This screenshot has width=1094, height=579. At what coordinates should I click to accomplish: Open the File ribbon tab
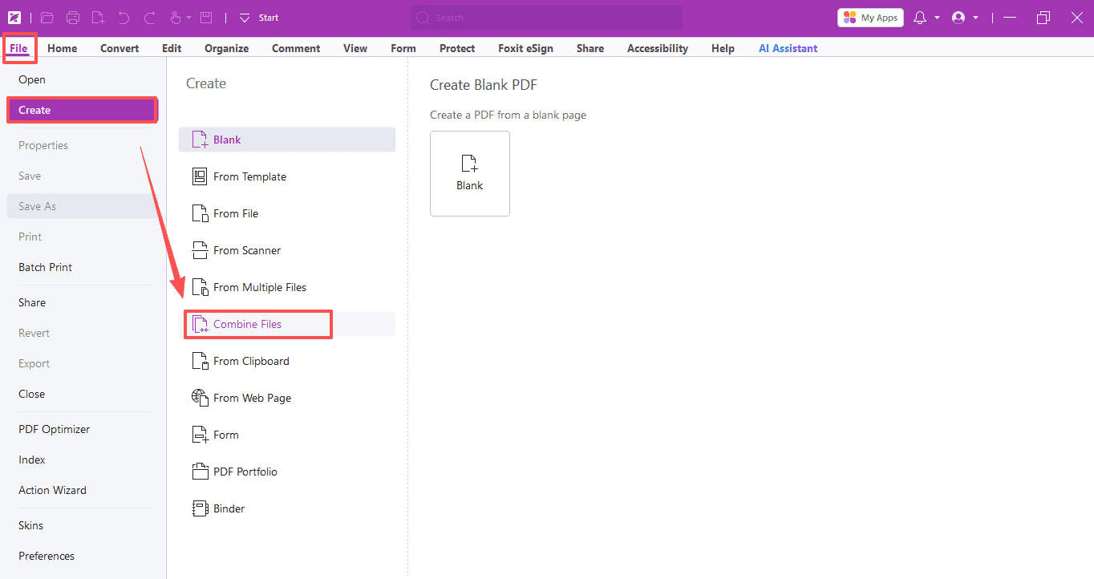click(x=18, y=48)
